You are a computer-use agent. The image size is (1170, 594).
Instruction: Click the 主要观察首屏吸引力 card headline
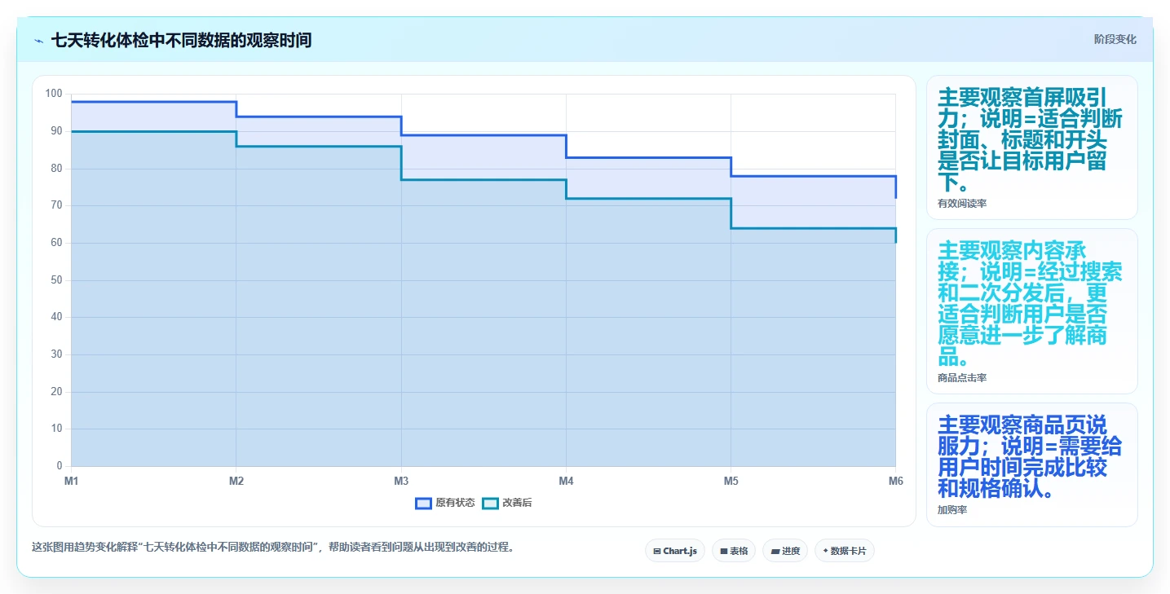(x=1031, y=139)
